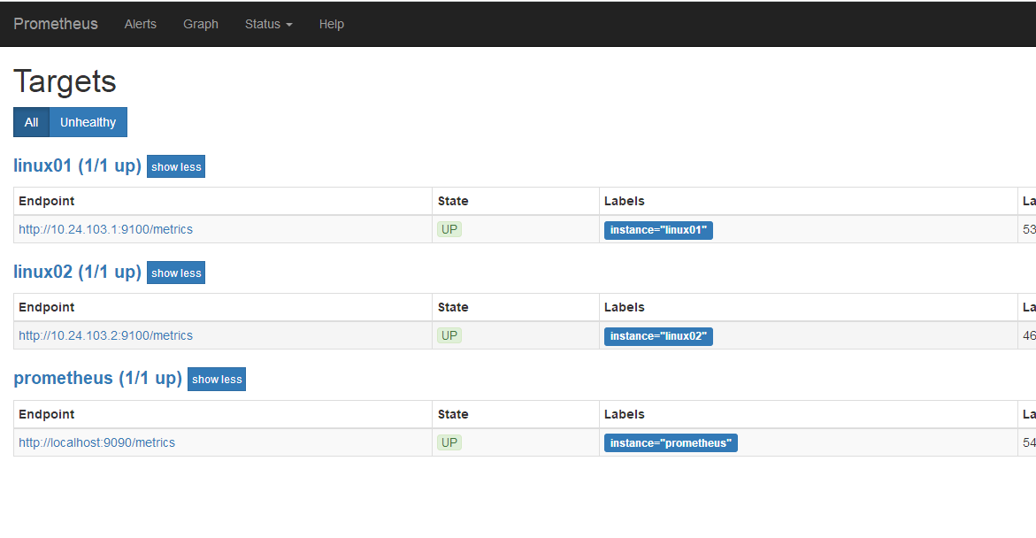Select the All targets filter
This screenshot has height=538, width=1036.
[31, 122]
